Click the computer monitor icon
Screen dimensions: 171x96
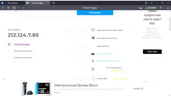93,30
